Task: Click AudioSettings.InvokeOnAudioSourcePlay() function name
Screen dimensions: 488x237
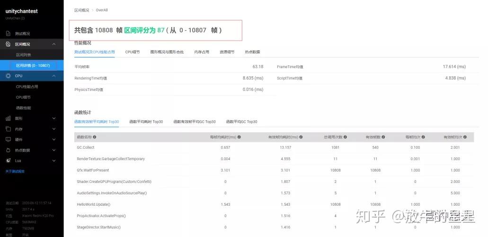Action: [112, 193]
